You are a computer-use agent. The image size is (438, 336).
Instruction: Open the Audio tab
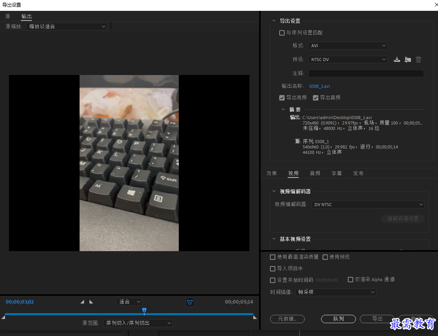point(315,173)
